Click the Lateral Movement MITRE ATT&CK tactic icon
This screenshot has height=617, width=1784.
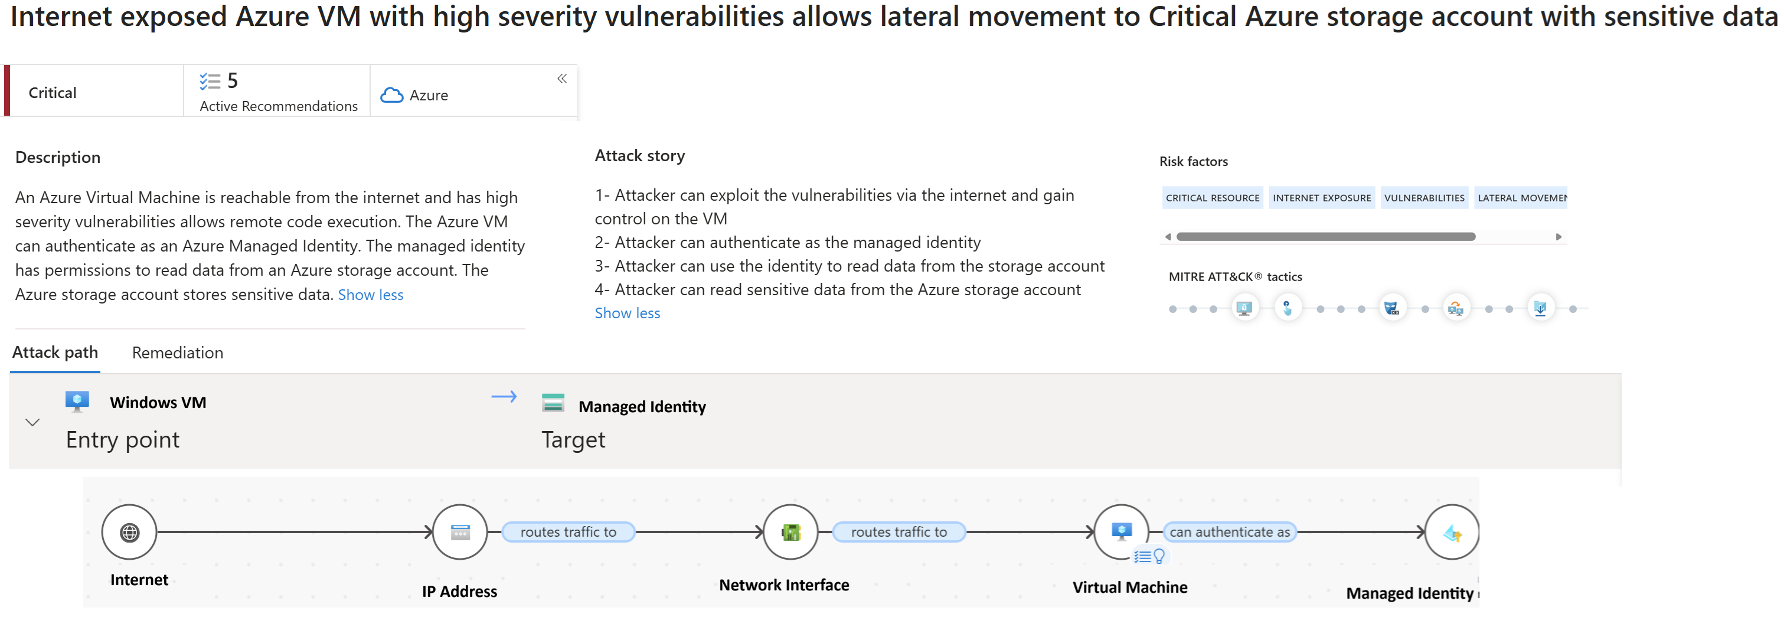click(x=1456, y=308)
